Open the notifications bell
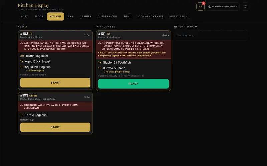 point(200,6)
